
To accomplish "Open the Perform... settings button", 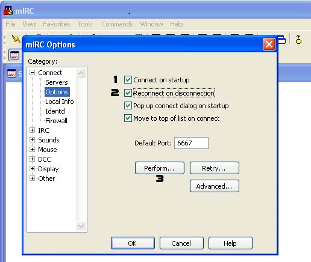I will [x=160, y=168].
